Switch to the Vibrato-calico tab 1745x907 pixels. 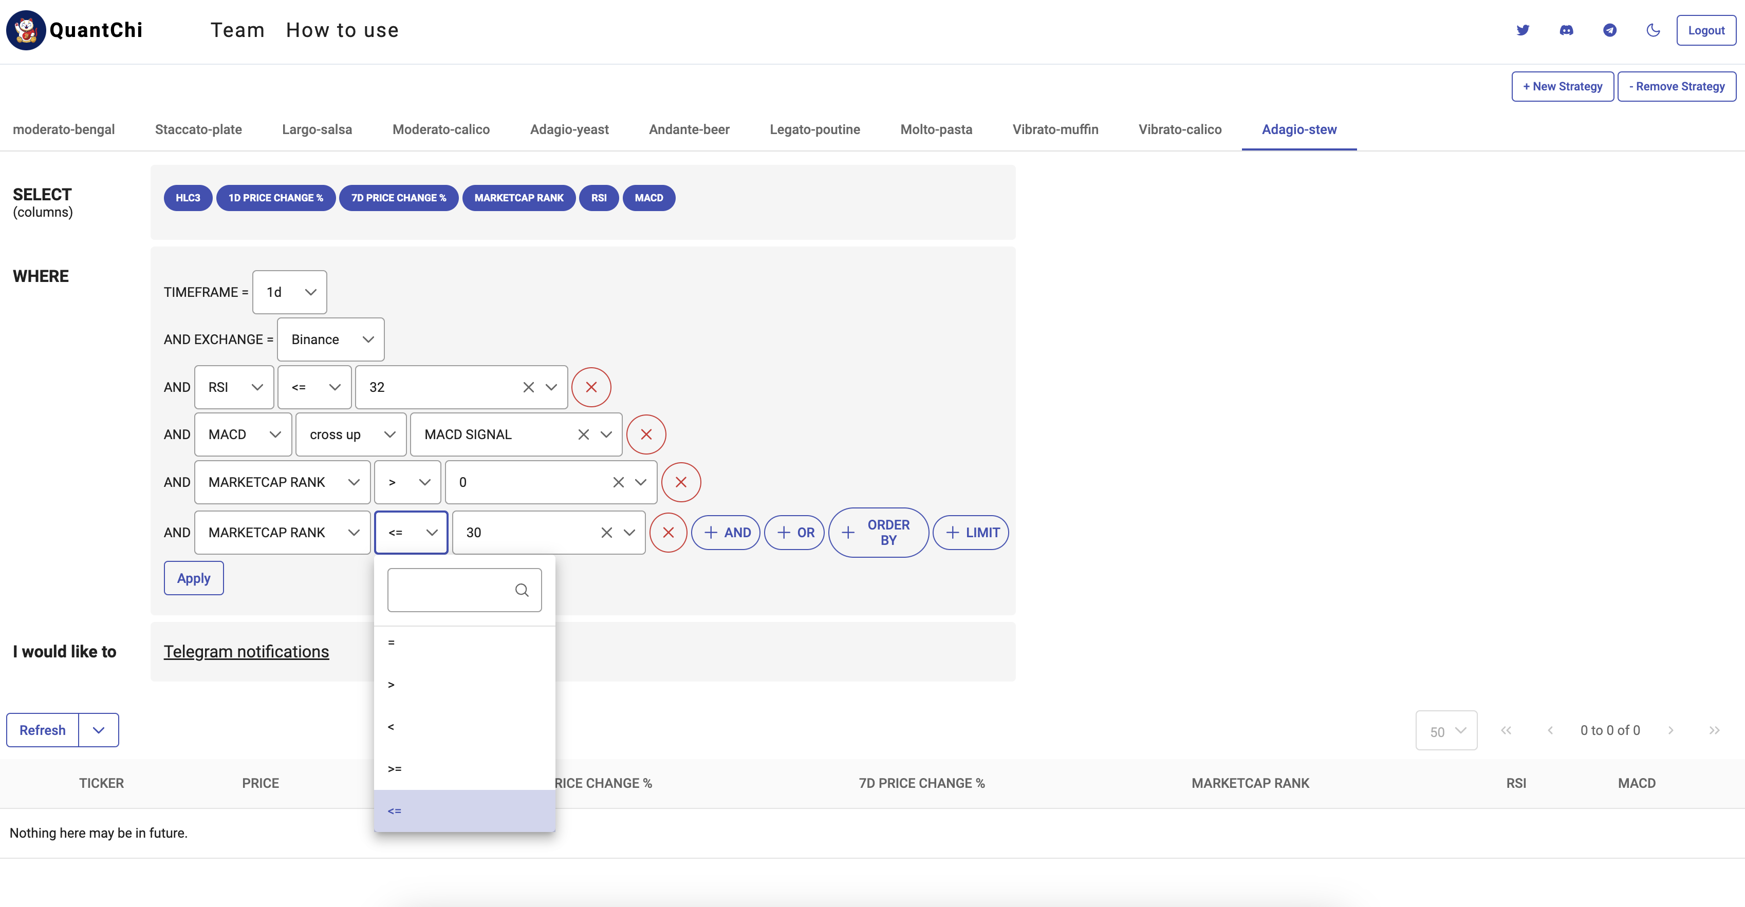click(1180, 129)
